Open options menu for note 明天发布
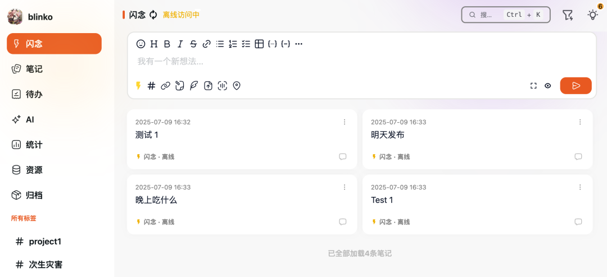 click(x=580, y=122)
